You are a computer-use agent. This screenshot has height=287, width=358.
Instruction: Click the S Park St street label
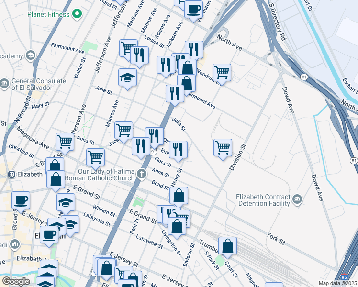tap(212, 261)
